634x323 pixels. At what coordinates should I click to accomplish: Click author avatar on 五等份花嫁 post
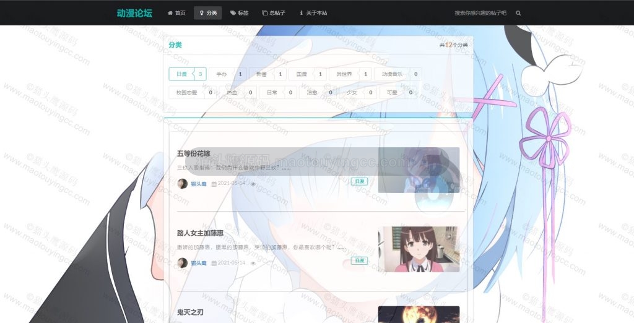pos(183,184)
